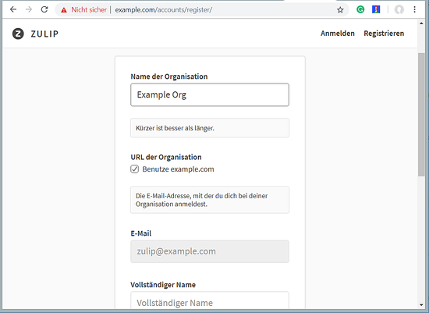Image resolution: width=429 pixels, height=313 pixels.
Task: Click the disabled E-Mail field zulip@example.com
Action: [210, 251]
